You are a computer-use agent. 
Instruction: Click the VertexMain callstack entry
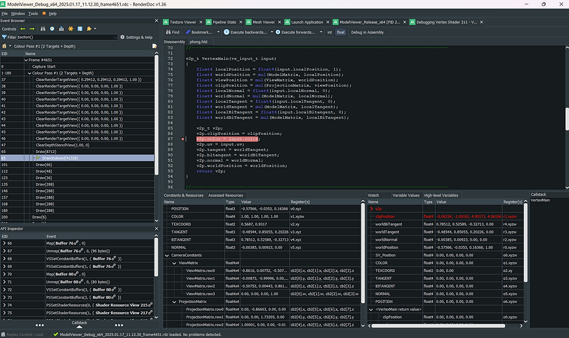coord(540,200)
